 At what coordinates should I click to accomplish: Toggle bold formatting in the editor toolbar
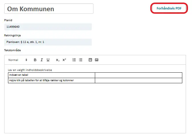pos(35,60)
